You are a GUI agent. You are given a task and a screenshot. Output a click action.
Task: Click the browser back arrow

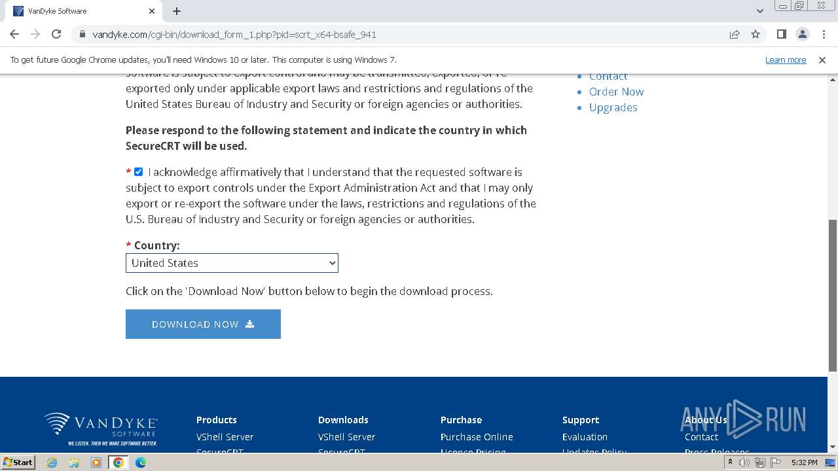(x=14, y=35)
